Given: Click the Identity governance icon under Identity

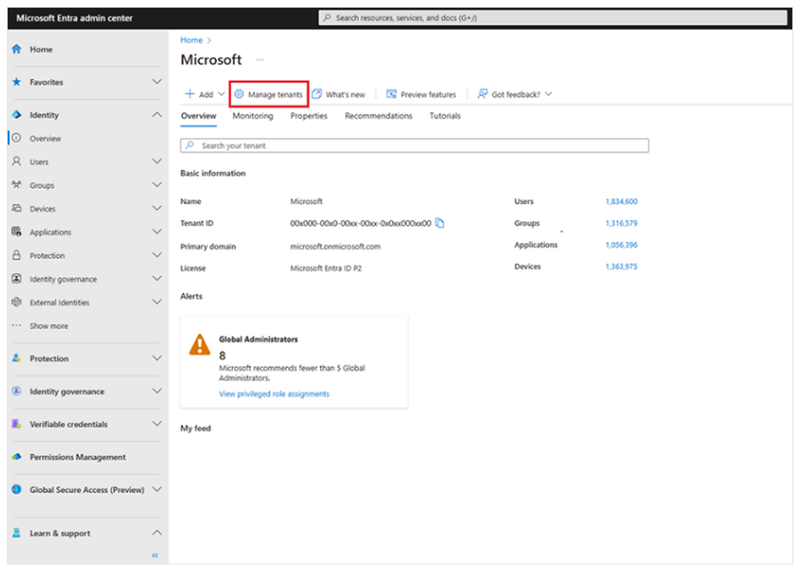Looking at the screenshot, I should coord(17,278).
